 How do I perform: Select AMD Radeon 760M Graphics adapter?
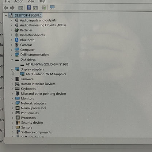46,74
